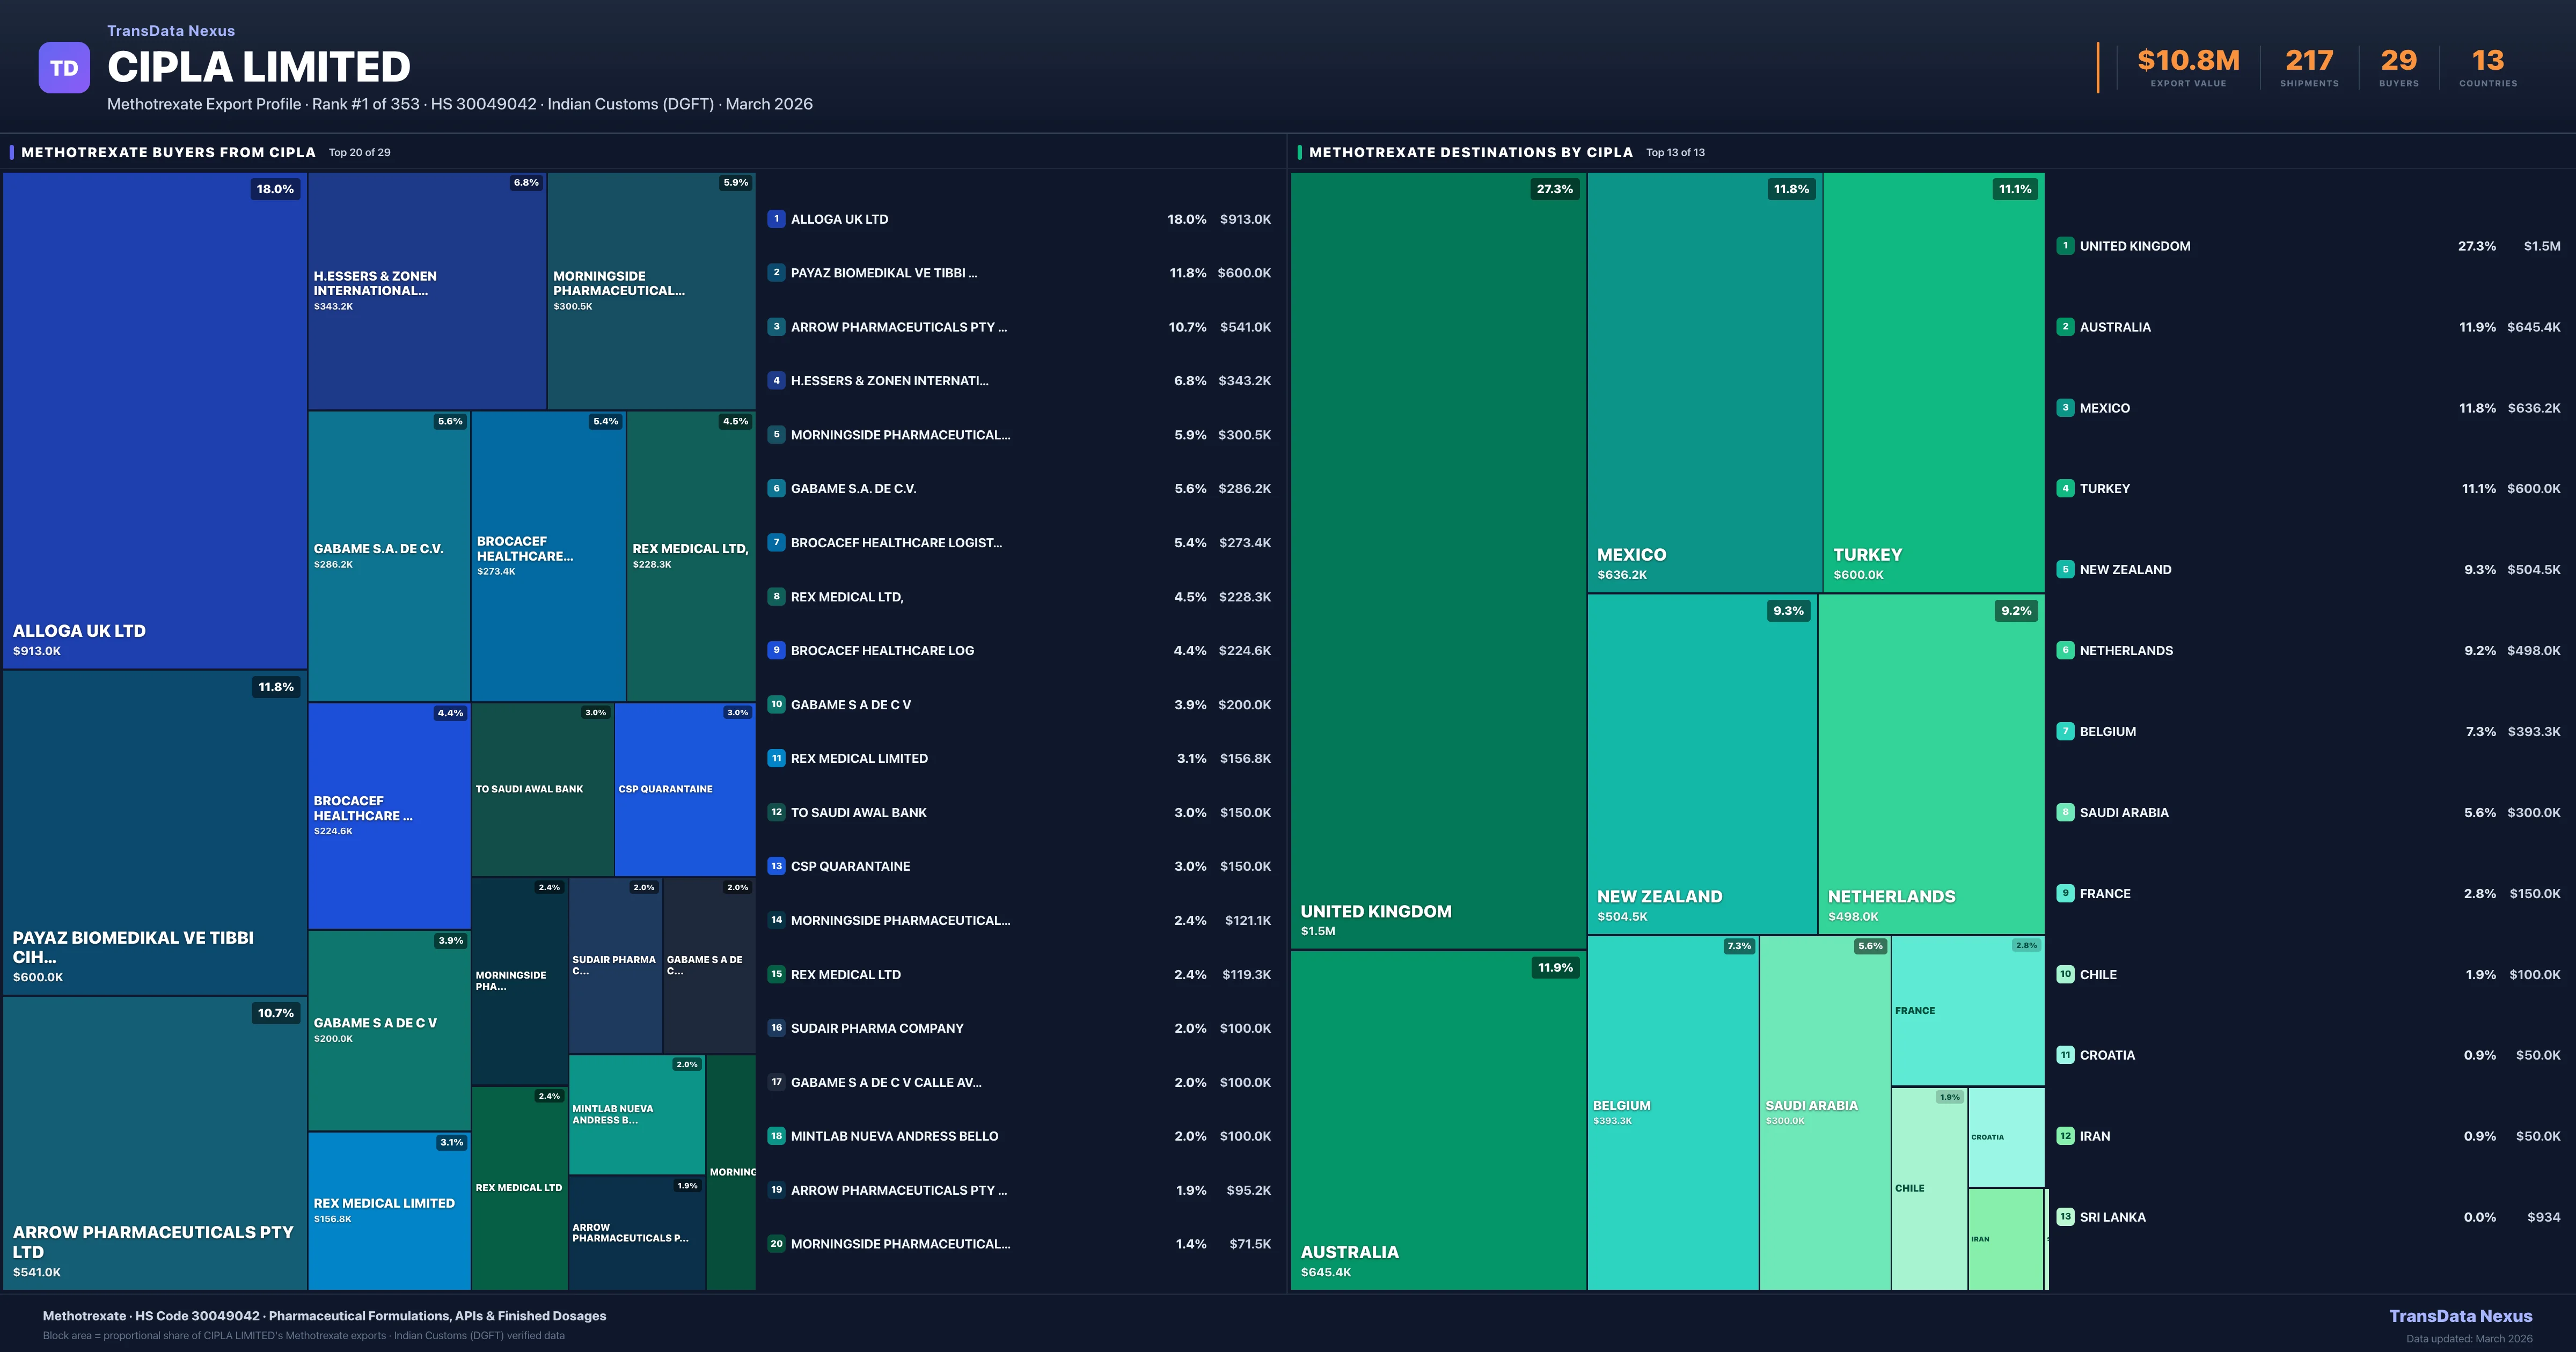2576x1352 pixels.
Task: Click rank badge 1 beside ALLOGA UK LTD
Action: [x=776, y=219]
